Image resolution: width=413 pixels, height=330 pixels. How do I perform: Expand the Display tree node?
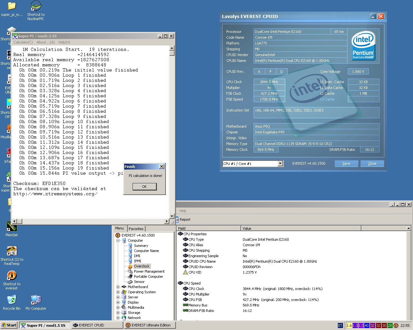[118, 302]
